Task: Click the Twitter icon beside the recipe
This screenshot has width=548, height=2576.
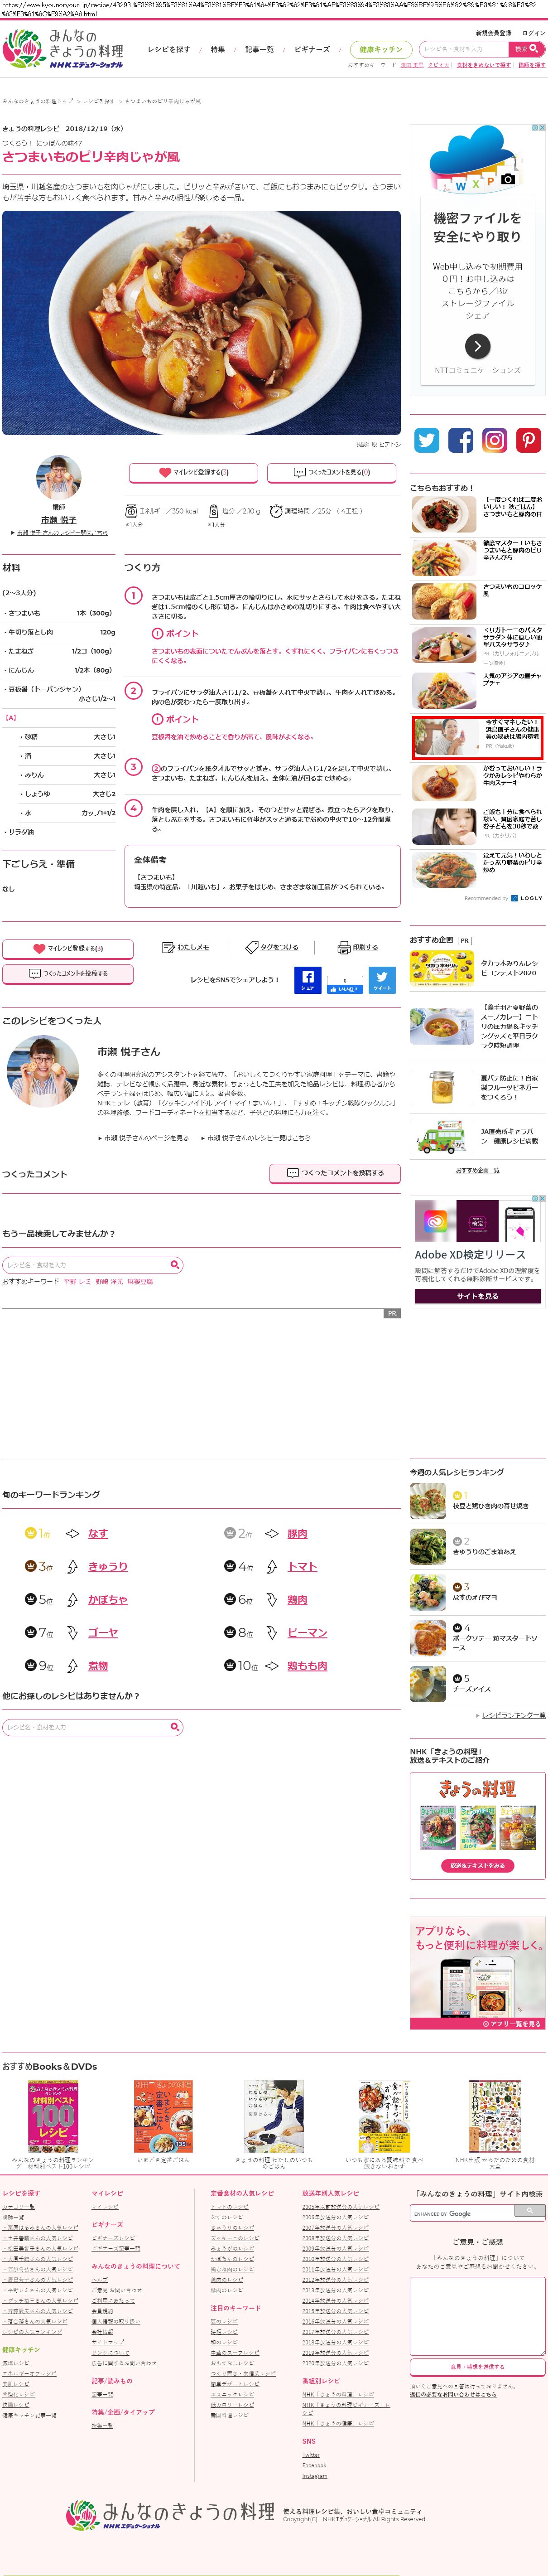Action: (x=427, y=440)
